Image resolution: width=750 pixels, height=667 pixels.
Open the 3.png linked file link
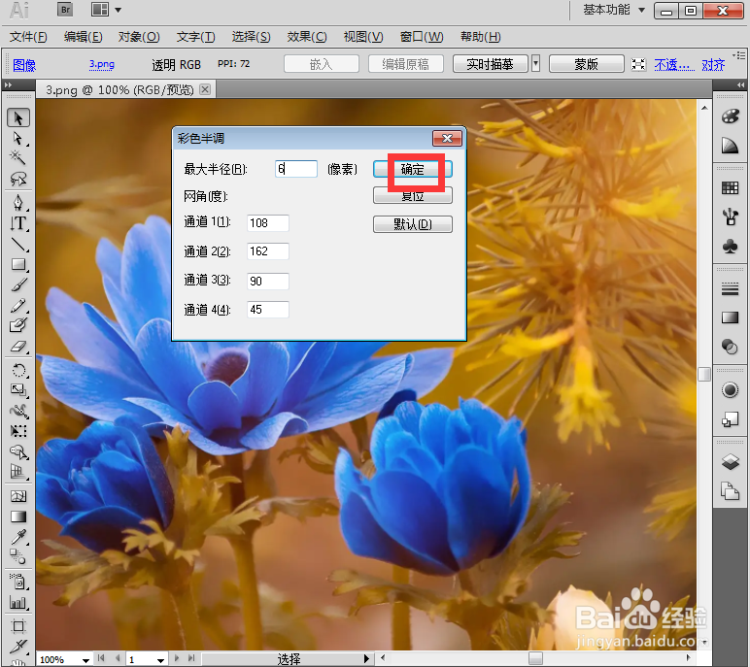pyautogui.click(x=101, y=64)
